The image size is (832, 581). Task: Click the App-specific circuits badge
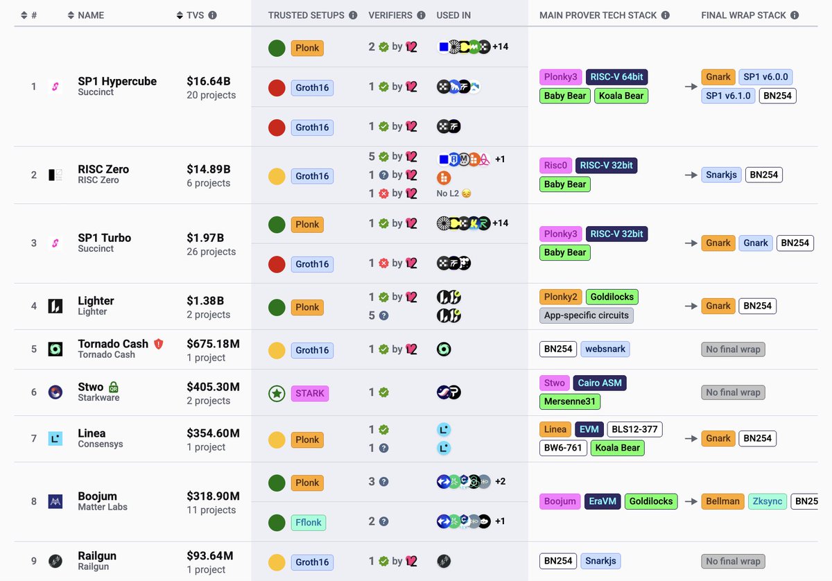coord(587,315)
